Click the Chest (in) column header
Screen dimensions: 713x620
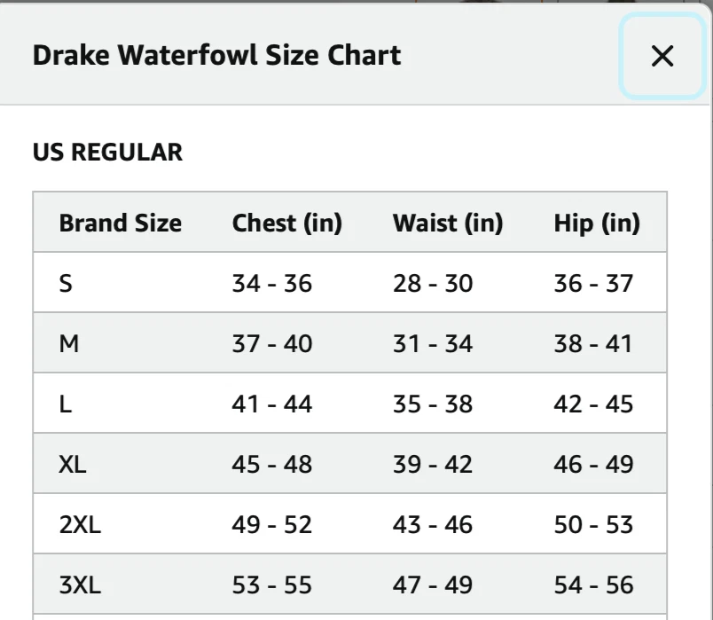pyautogui.click(x=287, y=223)
